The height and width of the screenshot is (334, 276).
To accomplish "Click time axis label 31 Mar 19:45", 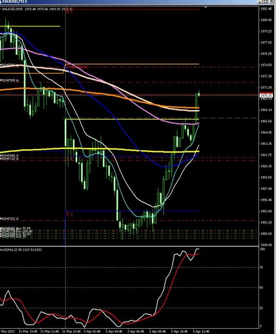I will coord(28,332).
